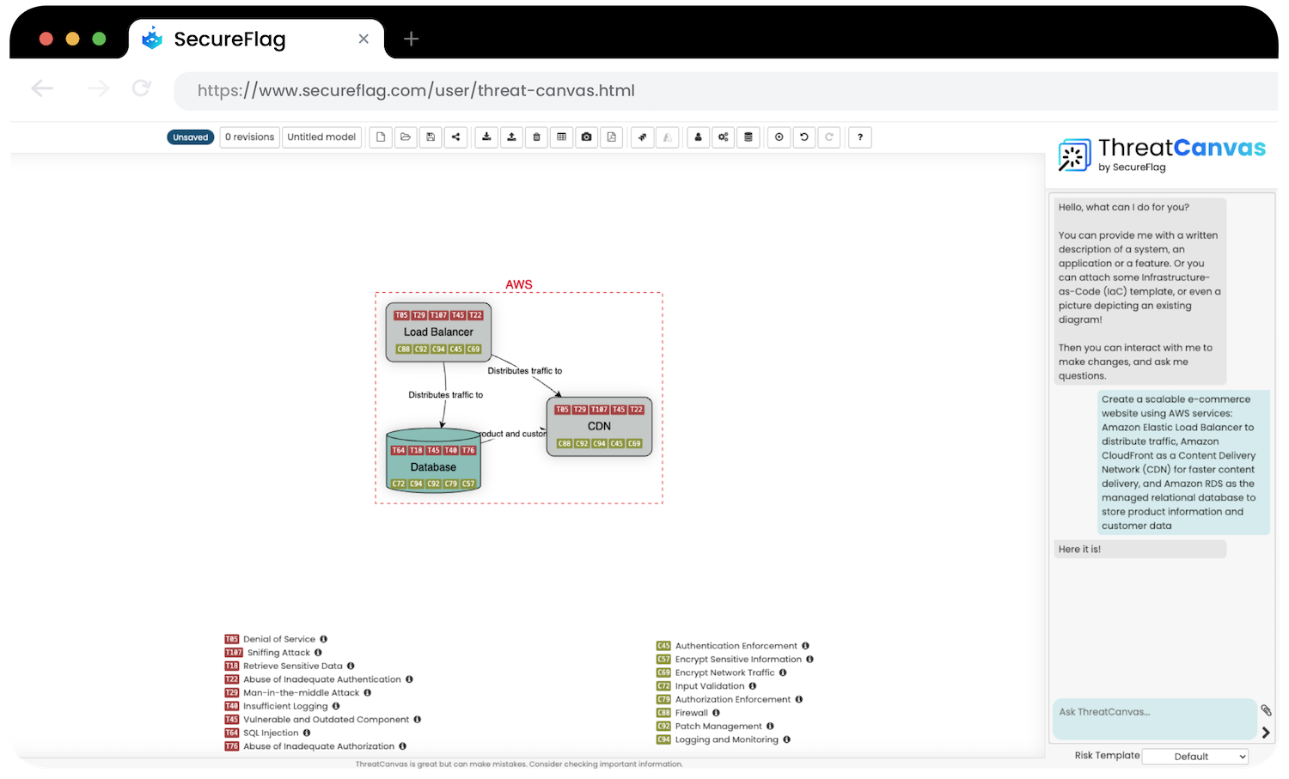
Task: Click the circled dot target icon
Action: (x=779, y=137)
